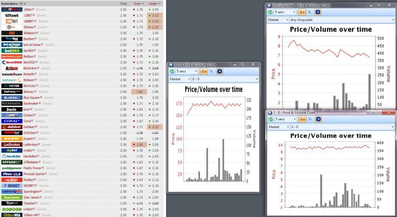Toggle the % mode in Any Unquoted chart window
This screenshot has height=217, width=397.
point(309,12)
